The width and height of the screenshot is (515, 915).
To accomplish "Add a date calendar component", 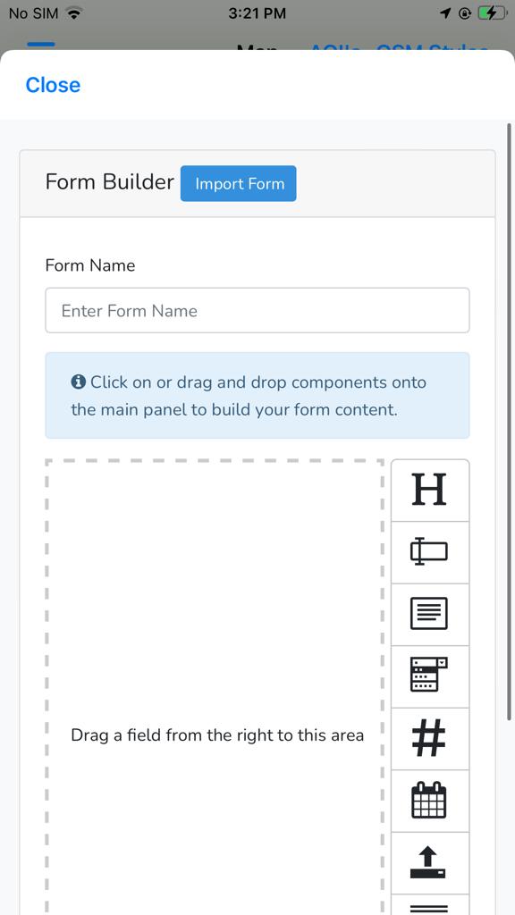I will coord(430,800).
